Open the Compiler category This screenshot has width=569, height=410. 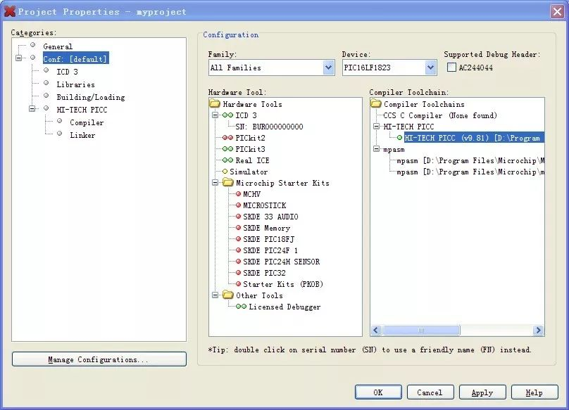pos(87,122)
